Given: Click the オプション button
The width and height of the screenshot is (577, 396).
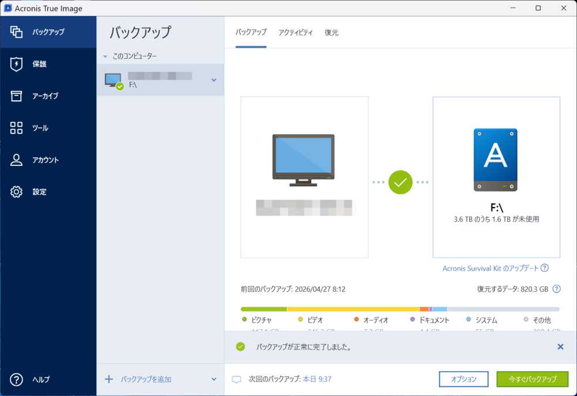Looking at the screenshot, I should [x=464, y=379].
